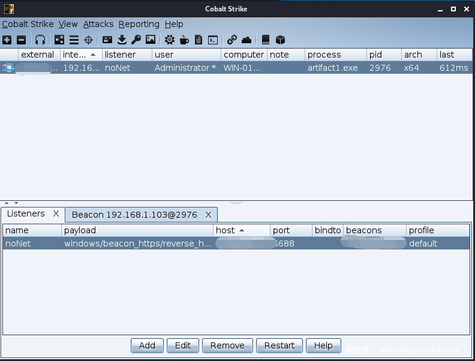Sort sessions by the process column header

click(336, 55)
